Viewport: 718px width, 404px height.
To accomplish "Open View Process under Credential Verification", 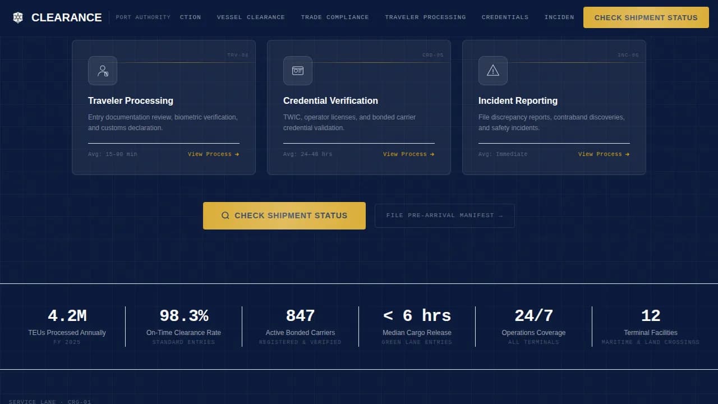I will point(405,154).
